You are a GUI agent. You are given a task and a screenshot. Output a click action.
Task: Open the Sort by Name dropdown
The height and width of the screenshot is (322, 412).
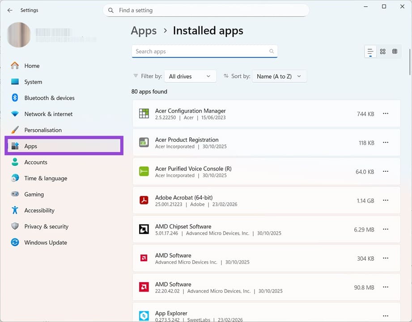[x=279, y=76]
